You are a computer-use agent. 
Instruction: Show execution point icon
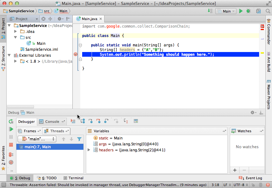pyautogui.click(x=73, y=121)
